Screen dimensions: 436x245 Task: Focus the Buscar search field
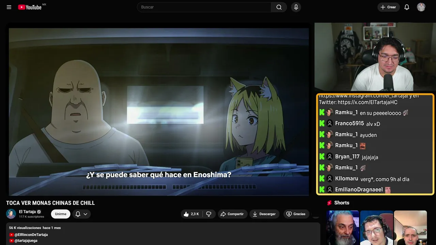(x=204, y=7)
